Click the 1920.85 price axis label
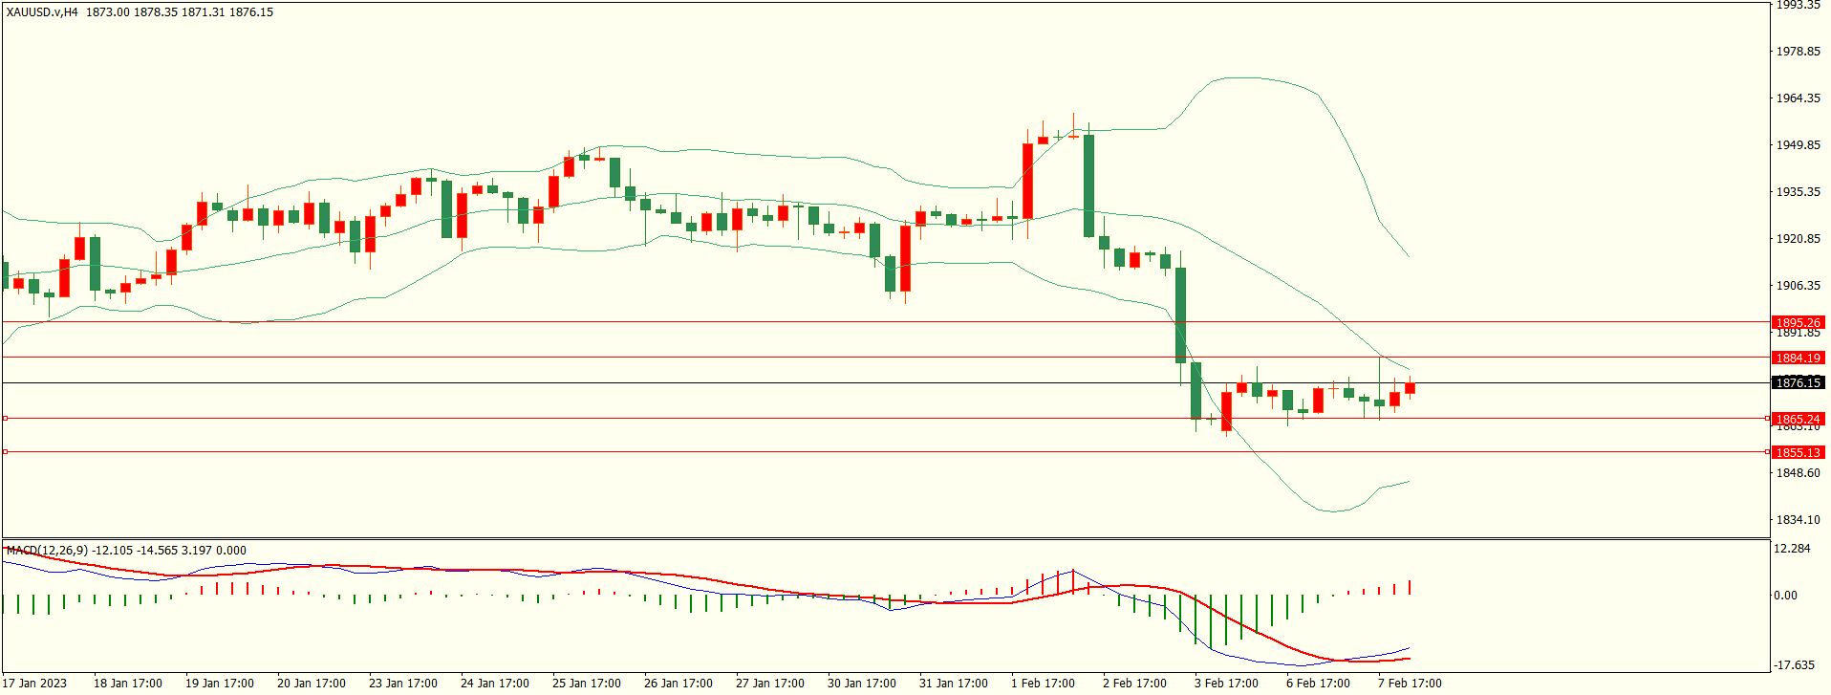This screenshot has height=695, width=1831. pyautogui.click(x=1799, y=239)
